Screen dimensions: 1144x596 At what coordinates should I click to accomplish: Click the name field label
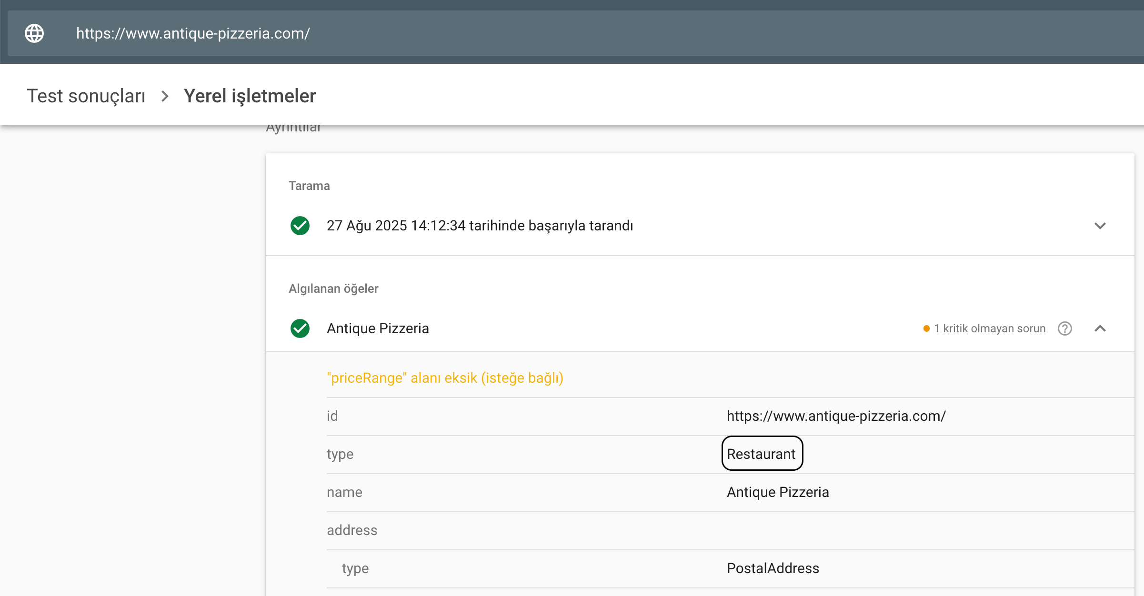[344, 492]
